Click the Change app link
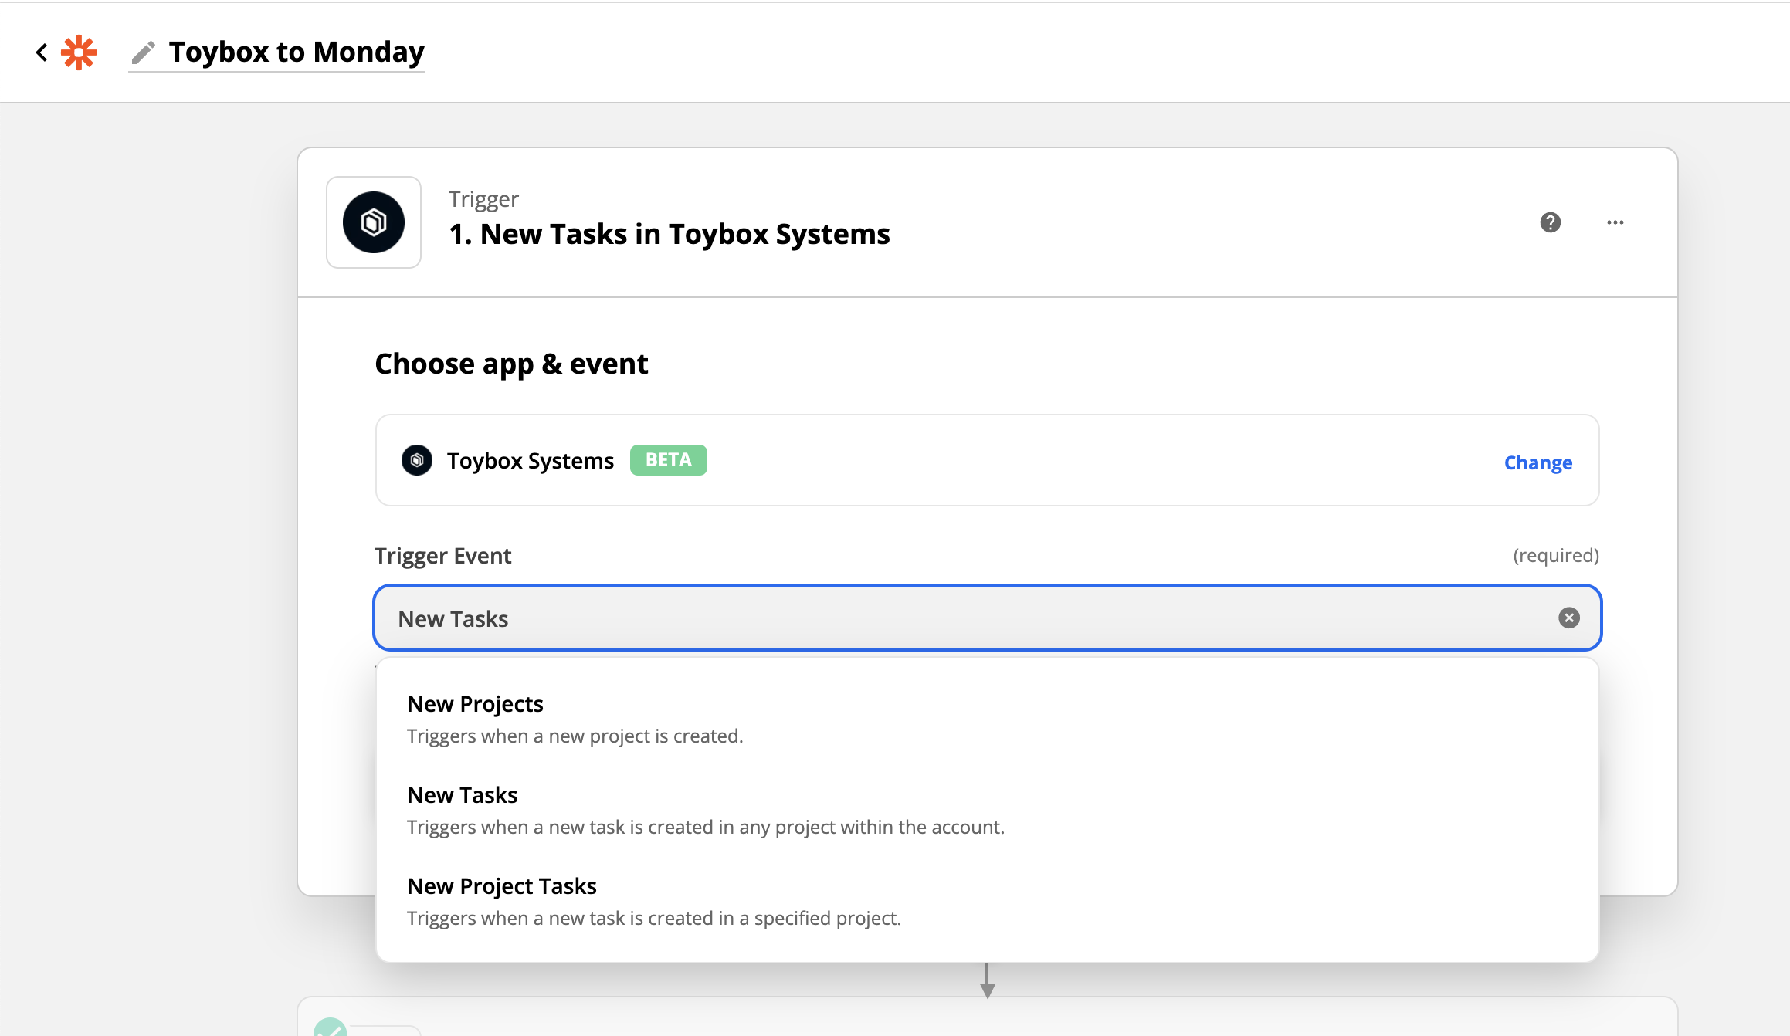1790x1036 pixels. click(x=1537, y=462)
